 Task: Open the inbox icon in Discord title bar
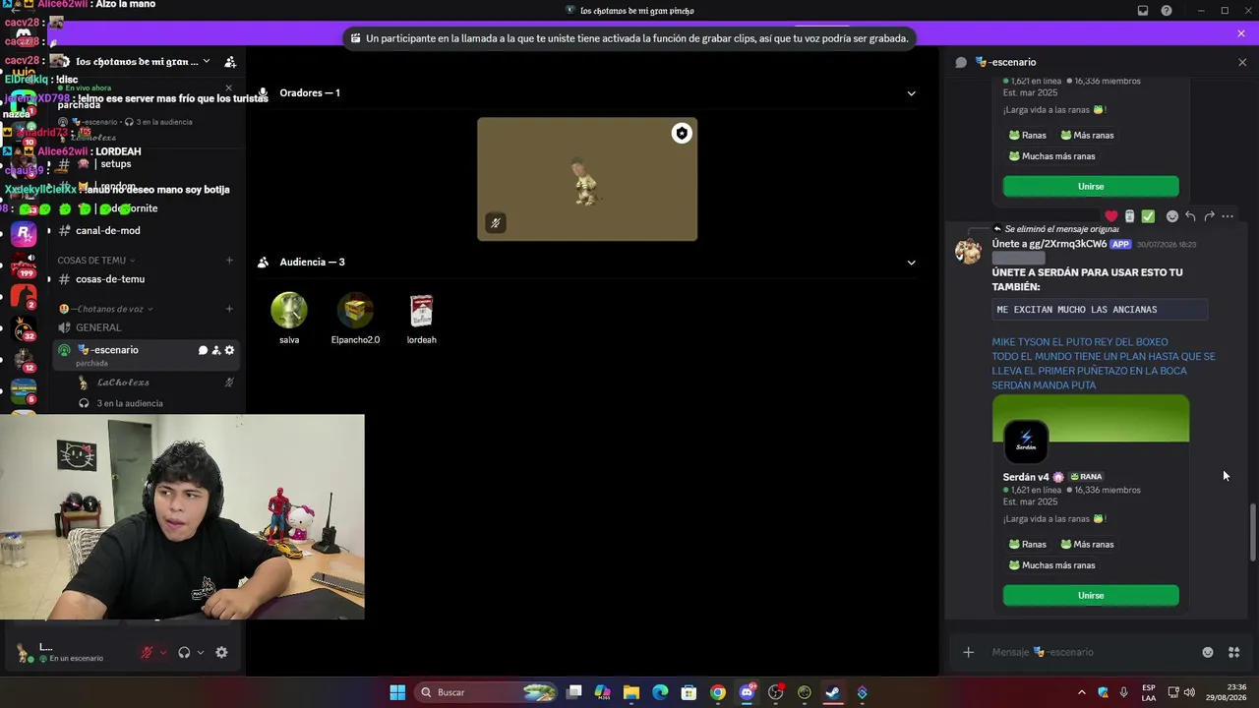pos(1143,11)
